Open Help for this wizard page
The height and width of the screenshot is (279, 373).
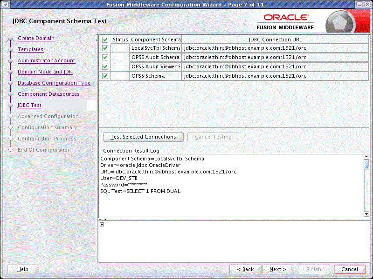pos(23,269)
